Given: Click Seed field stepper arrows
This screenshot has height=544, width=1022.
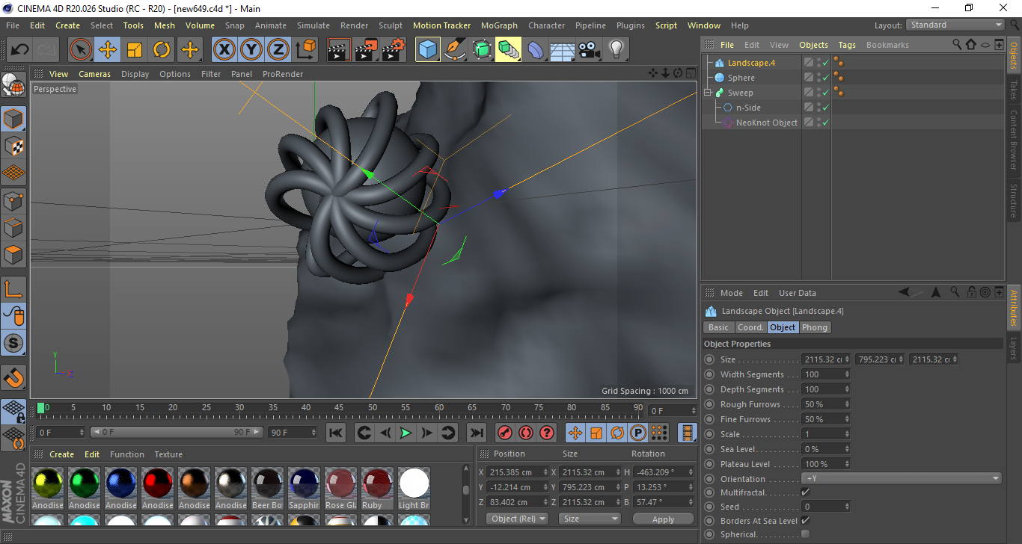Looking at the screenshot, I should 847,507.
